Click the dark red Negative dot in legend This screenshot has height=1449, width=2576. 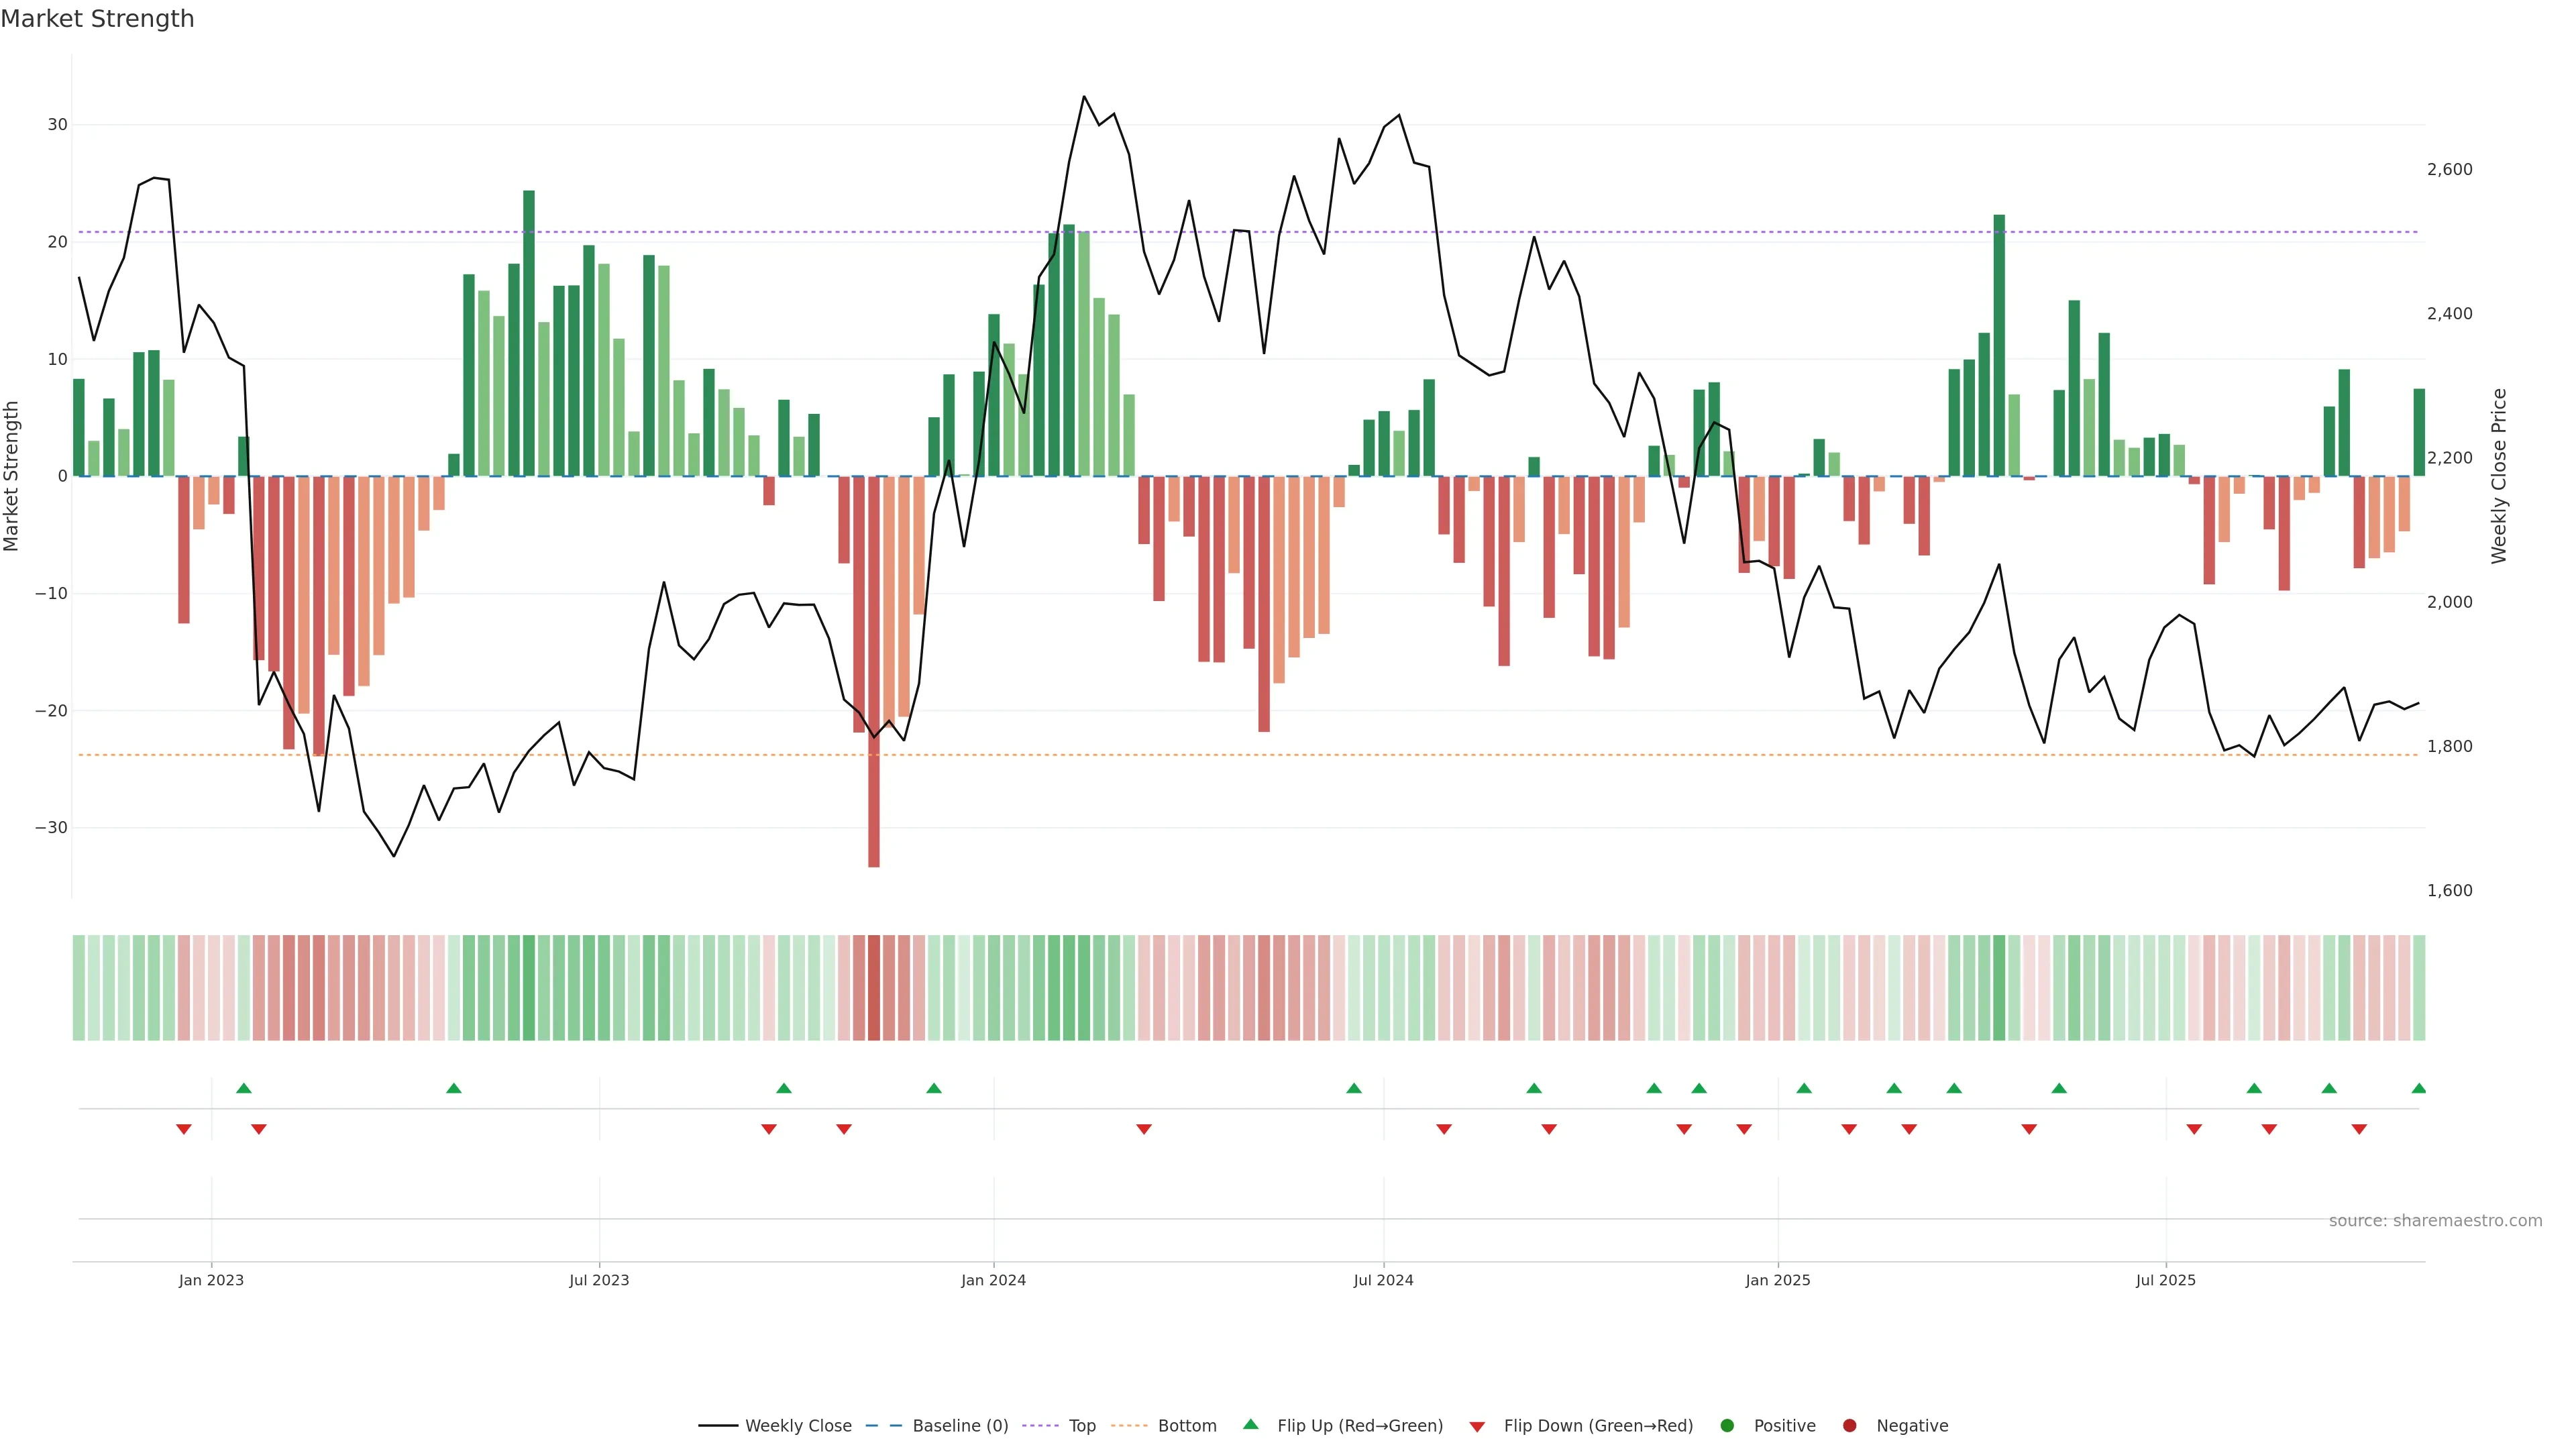tap(1849, 1426)
